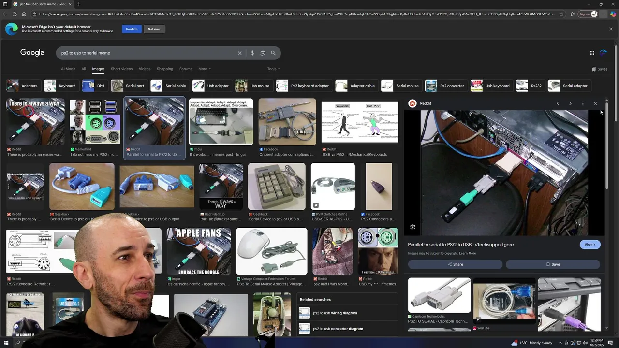Filter images by Ps2 converter chip
Viewport: 619px width, 348px height.
point(445,86)
